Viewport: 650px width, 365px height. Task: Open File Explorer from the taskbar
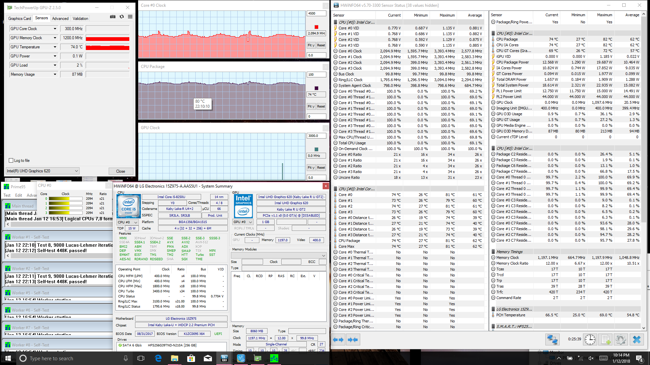[x=175, y=358]
